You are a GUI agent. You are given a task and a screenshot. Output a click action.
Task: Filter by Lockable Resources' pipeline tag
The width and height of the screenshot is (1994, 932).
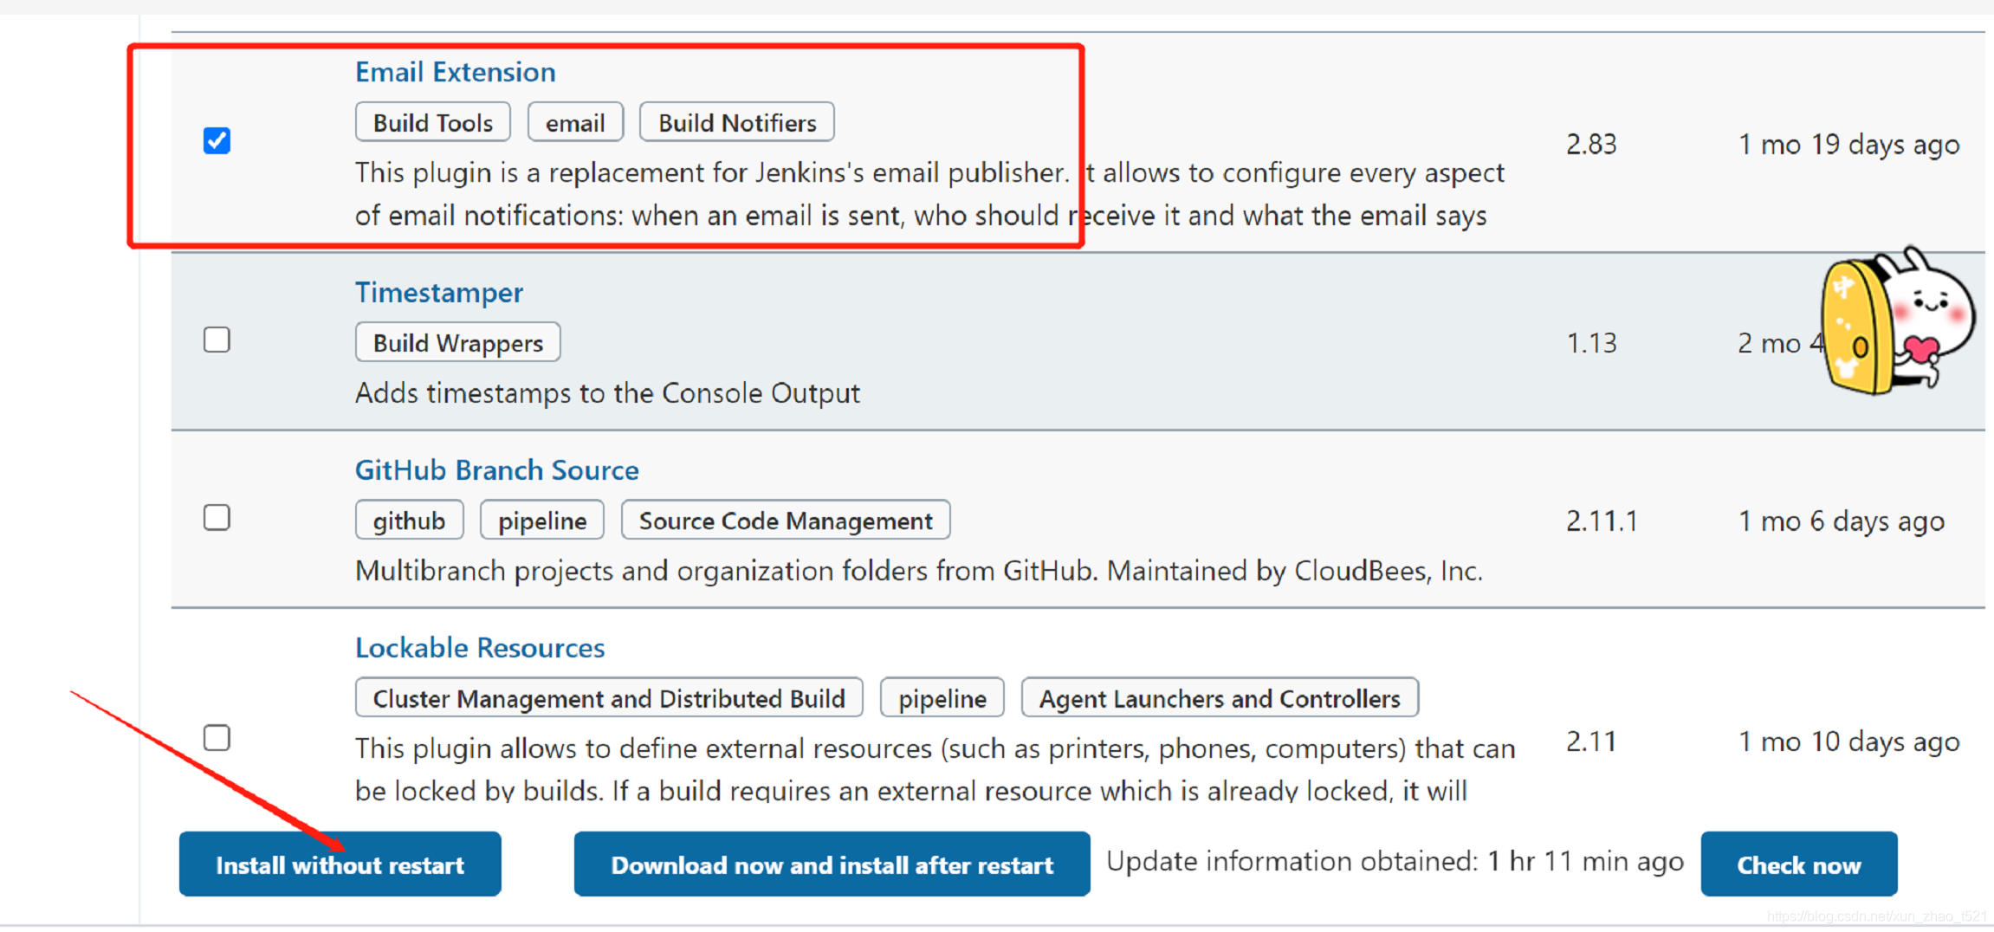tap(942, 698)
